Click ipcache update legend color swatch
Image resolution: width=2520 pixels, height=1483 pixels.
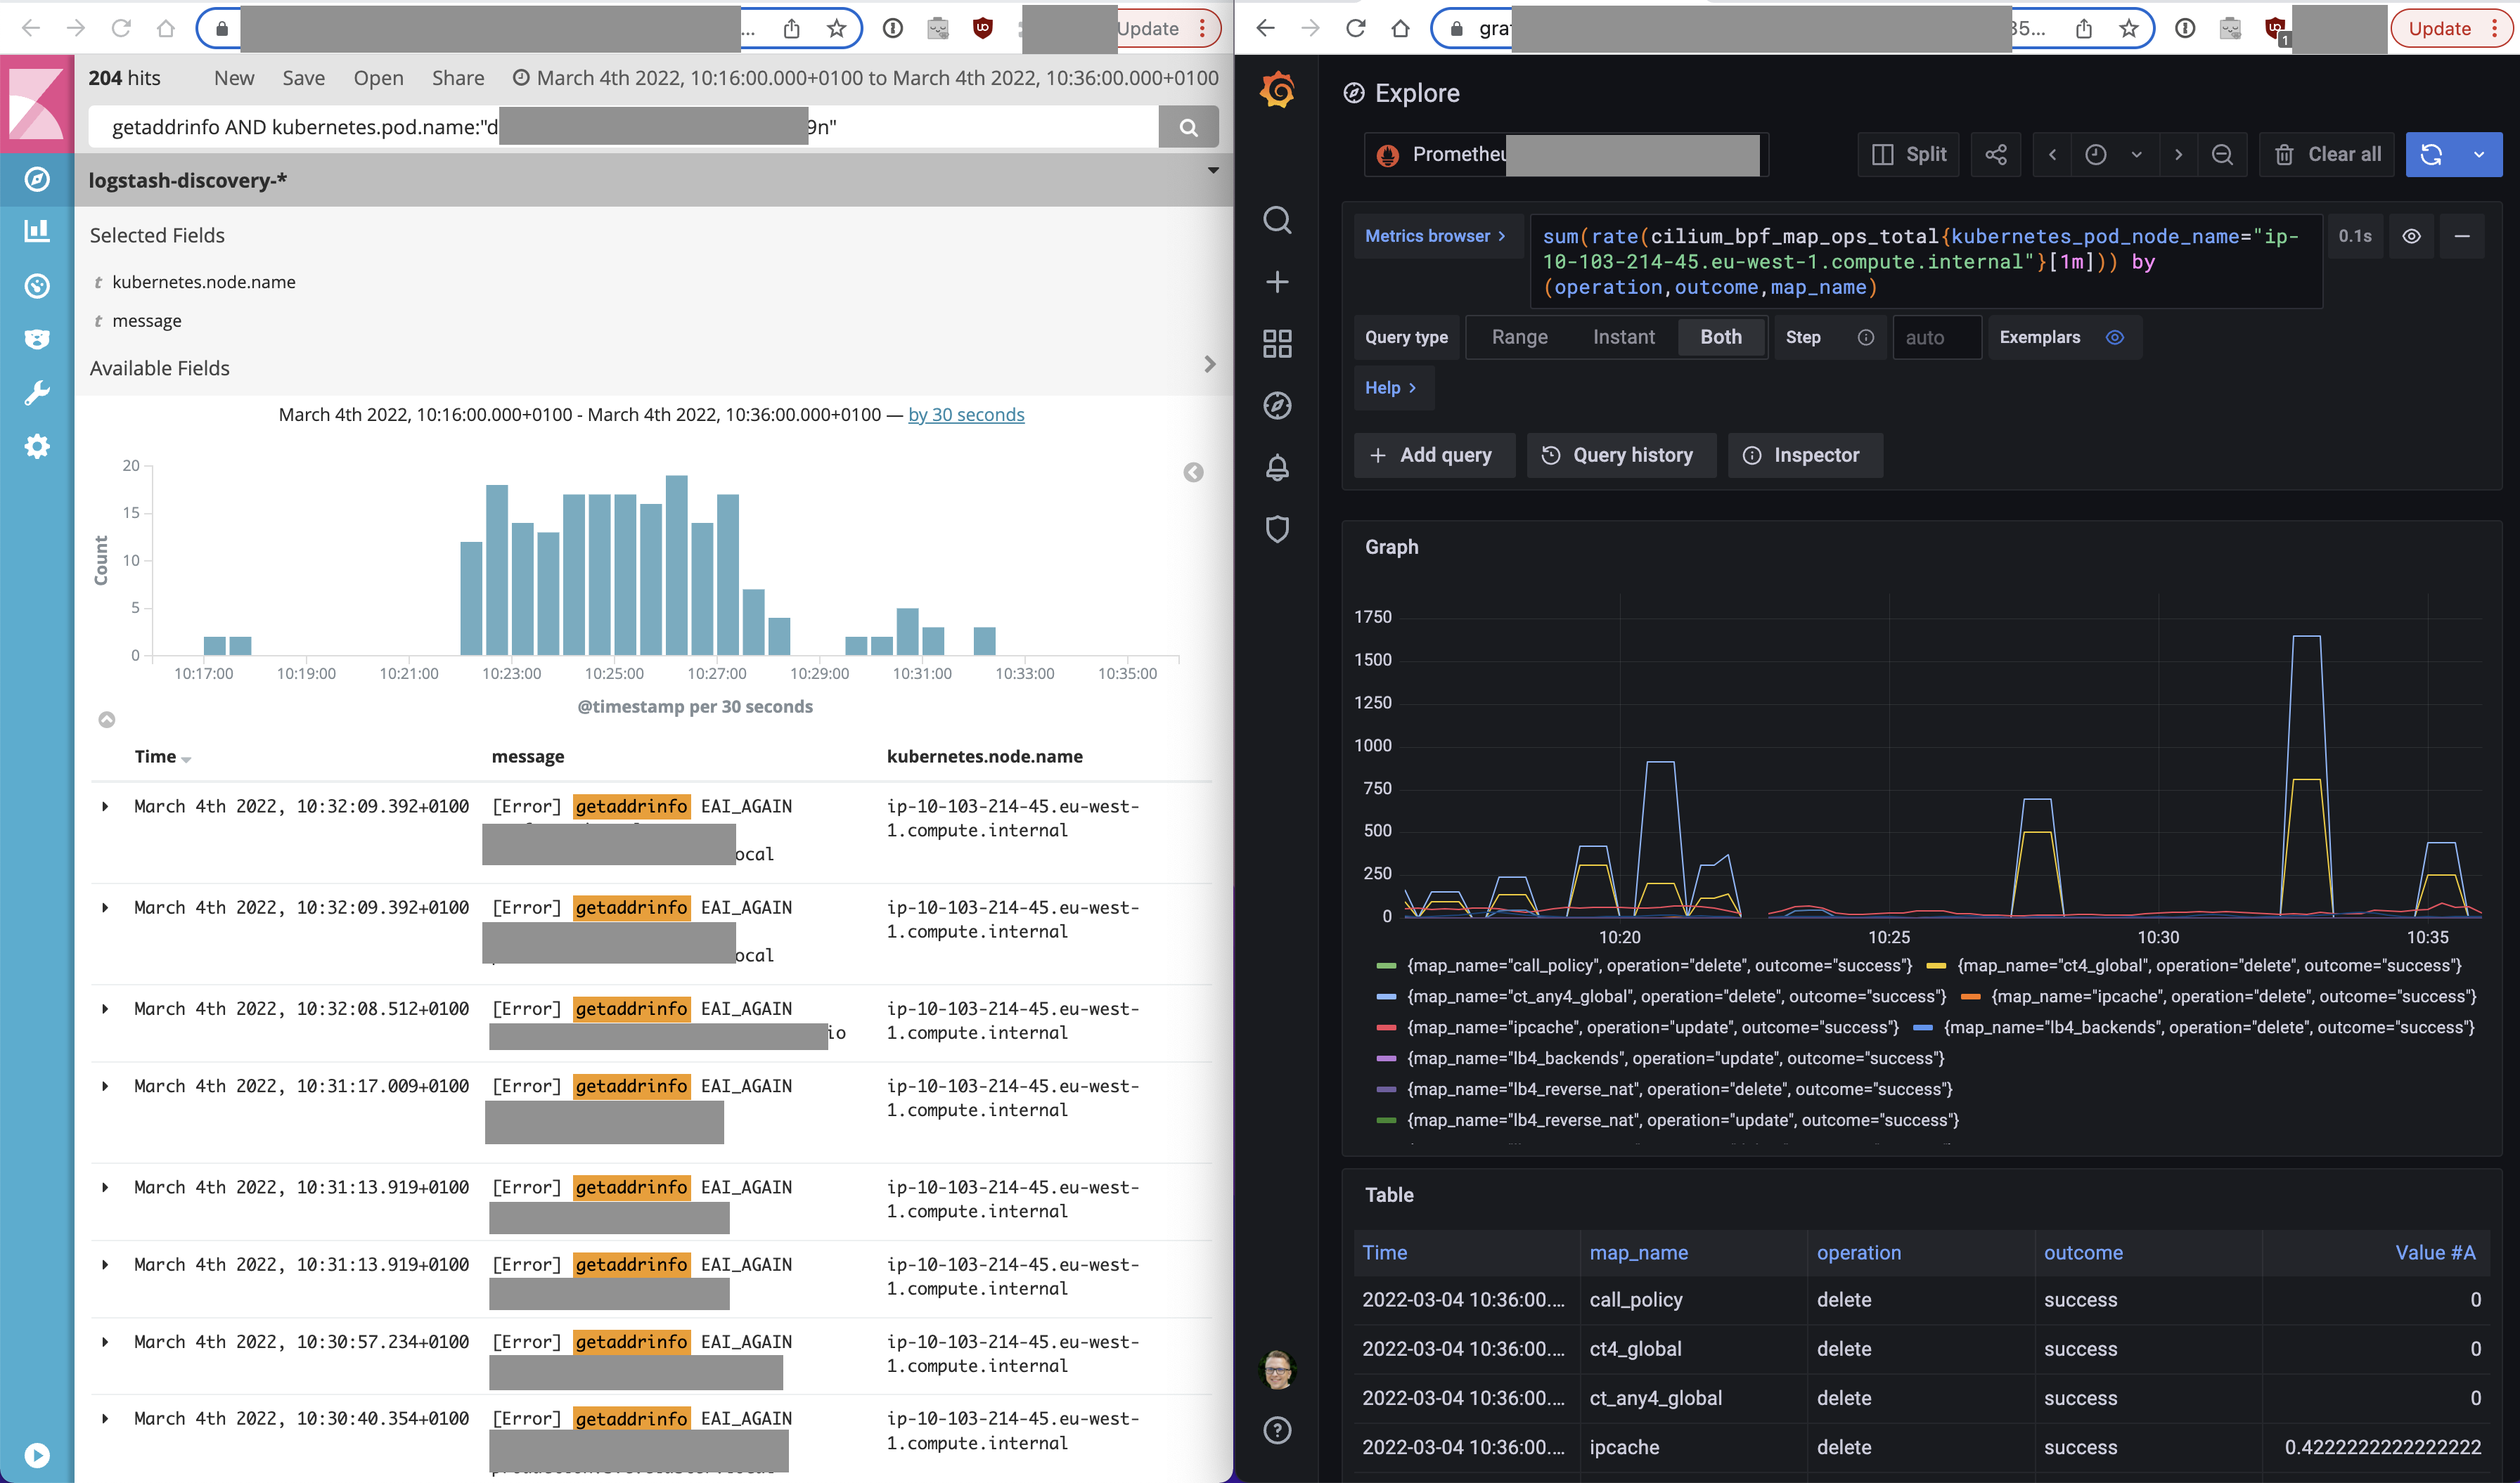click(x=1386, y=1028)
